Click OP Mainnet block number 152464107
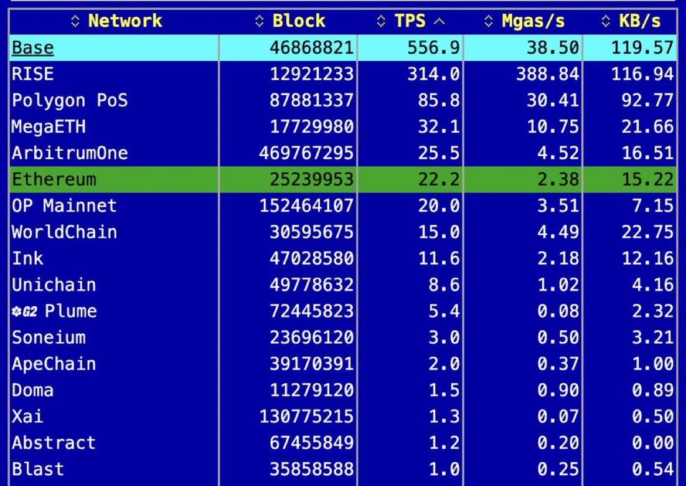This screenshot has height=486, width=686. [306, 205]
